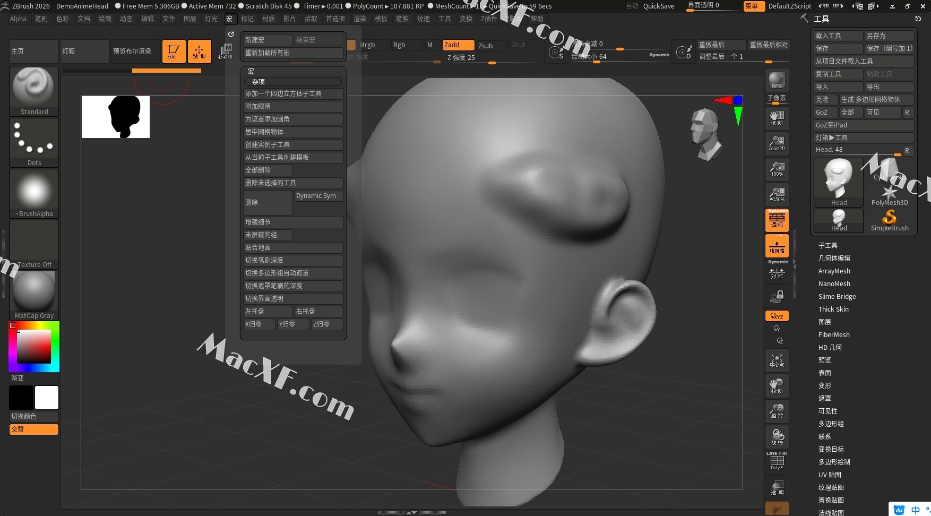Activate Edit mode button
The height and width of the screenshot is (516, 931).
(x=174, y=51)
